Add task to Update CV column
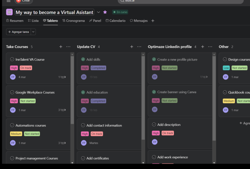The width and height of the screenshot is (250, 169). coord(132,47)
